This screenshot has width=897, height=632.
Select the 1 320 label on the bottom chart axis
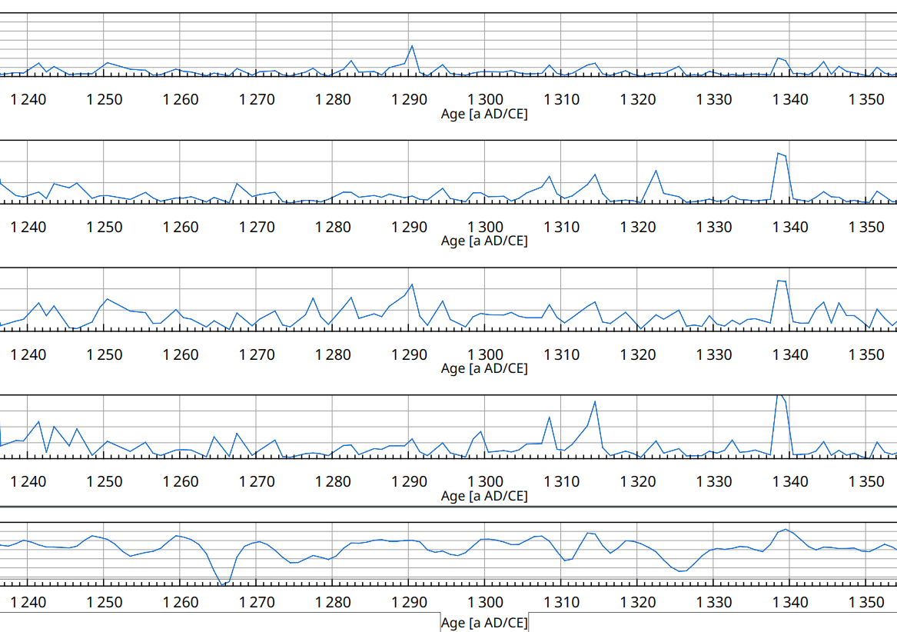[x=638, y=602]
